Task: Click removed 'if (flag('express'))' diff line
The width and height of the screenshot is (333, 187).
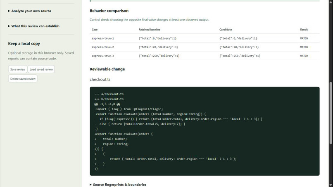Action: (x=178, y=119)
